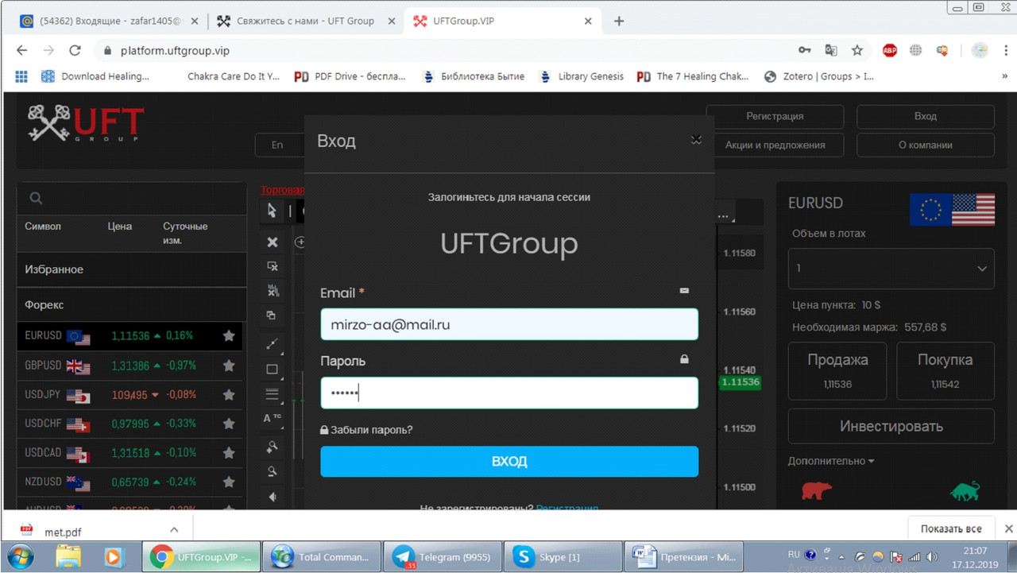The width and height of the screenshot is (1017, 573).
Task: Click the Пароль password field
Action: click(509, 393)
